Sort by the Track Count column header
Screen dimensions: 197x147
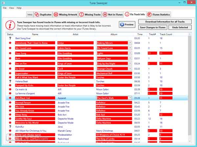click(x=166, y=34)
